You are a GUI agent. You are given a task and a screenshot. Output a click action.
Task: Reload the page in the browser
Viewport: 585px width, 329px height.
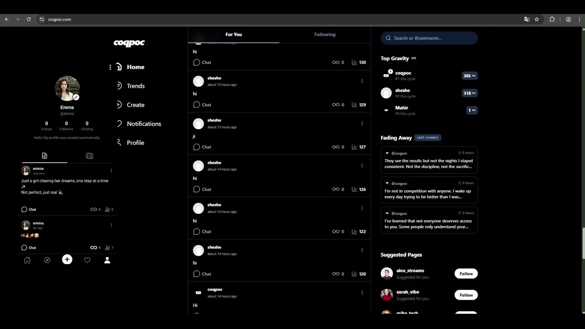(x=28, y=19)
